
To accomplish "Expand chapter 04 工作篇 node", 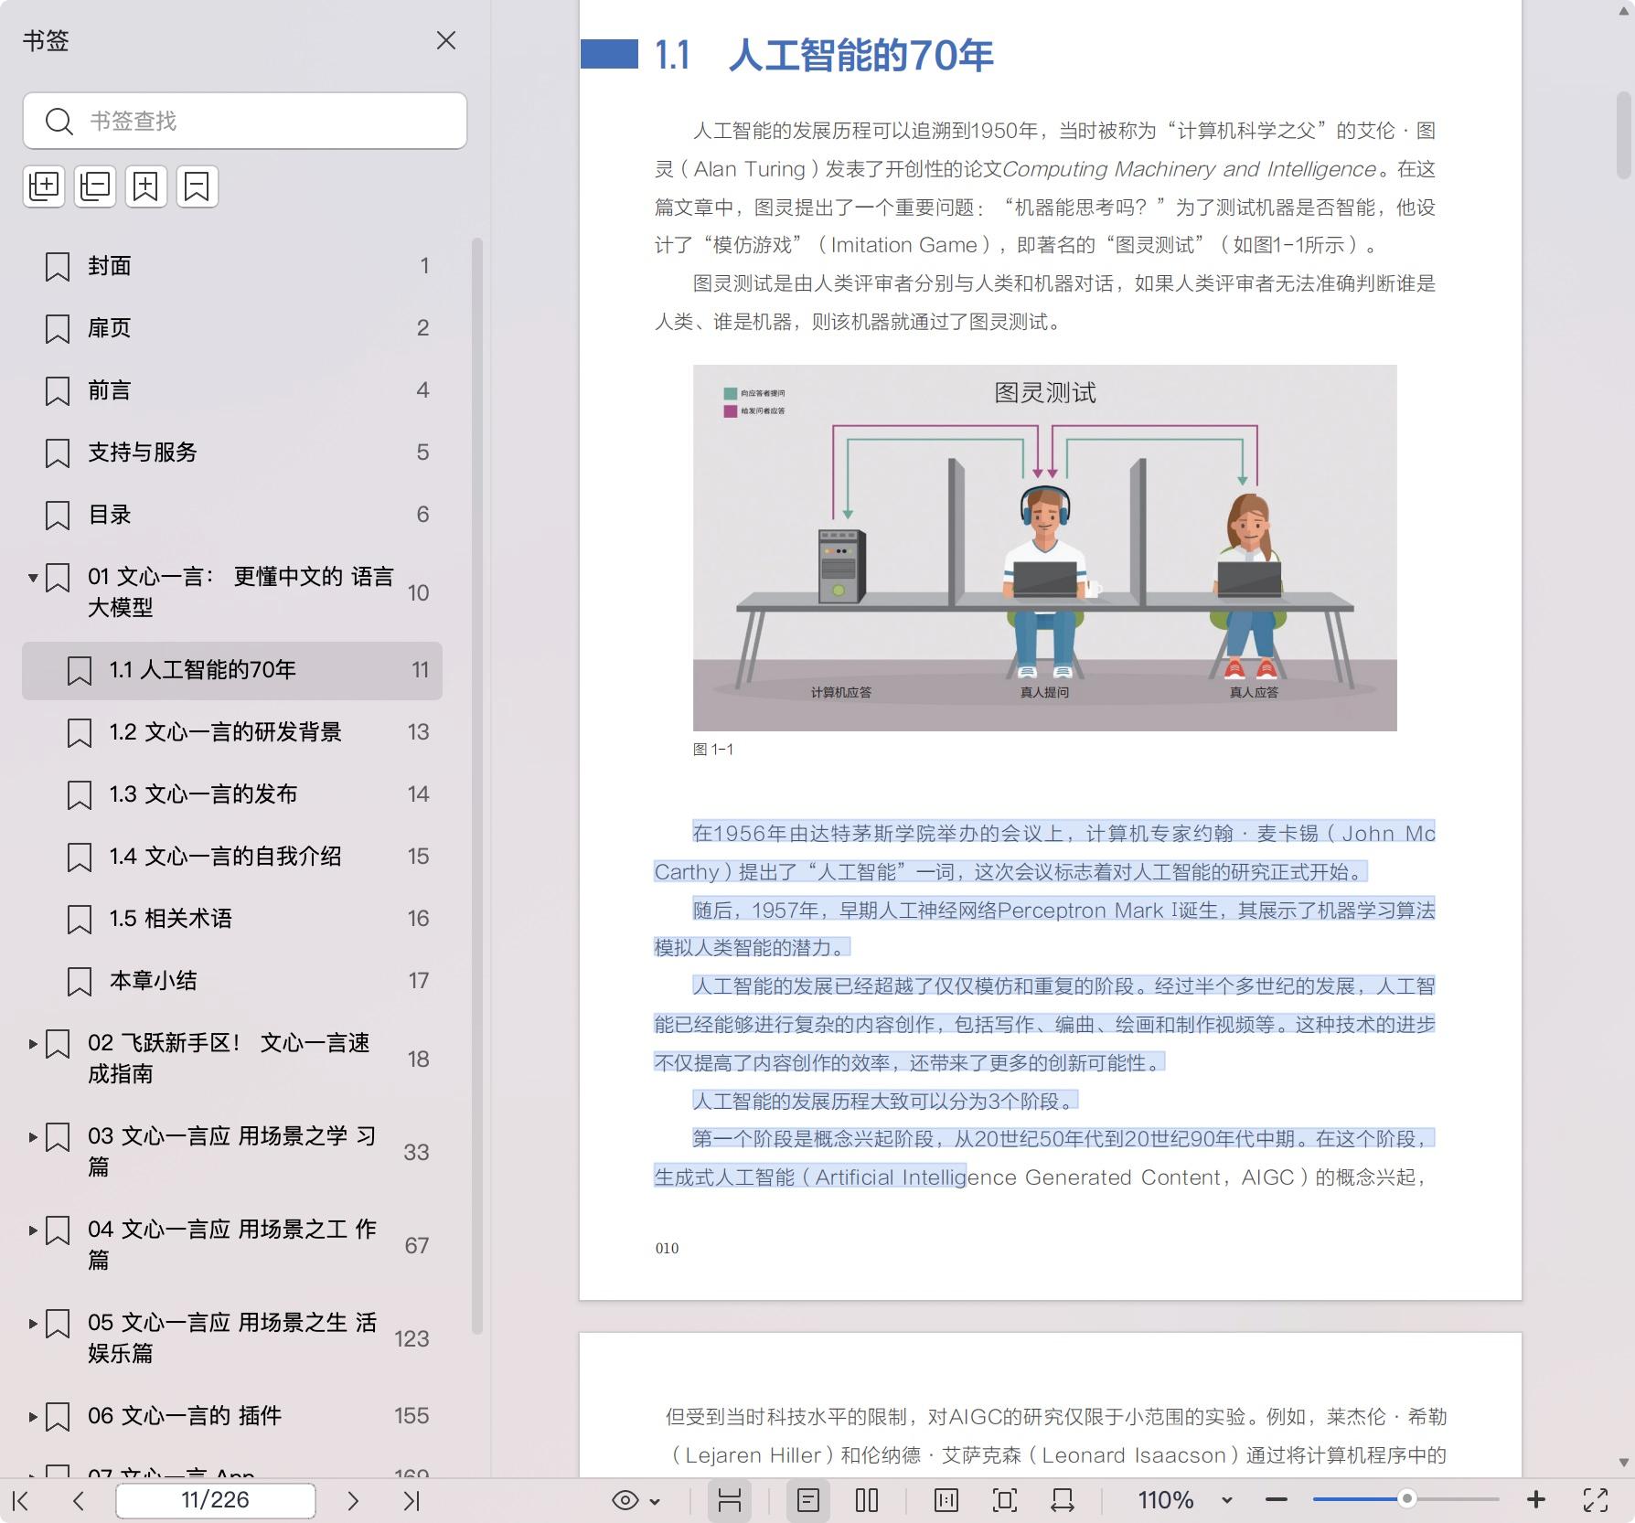I will pyautogui.click(x=33, y=1230).
